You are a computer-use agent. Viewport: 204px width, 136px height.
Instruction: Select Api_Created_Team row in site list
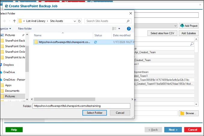pyautogui.click(x=164, y=52)
